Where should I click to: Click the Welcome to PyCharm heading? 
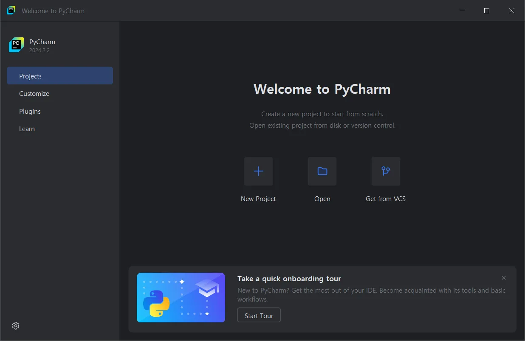coord(322,89)
